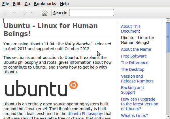Open the About This Document link
170x119 pixels.
click(131, 29)
